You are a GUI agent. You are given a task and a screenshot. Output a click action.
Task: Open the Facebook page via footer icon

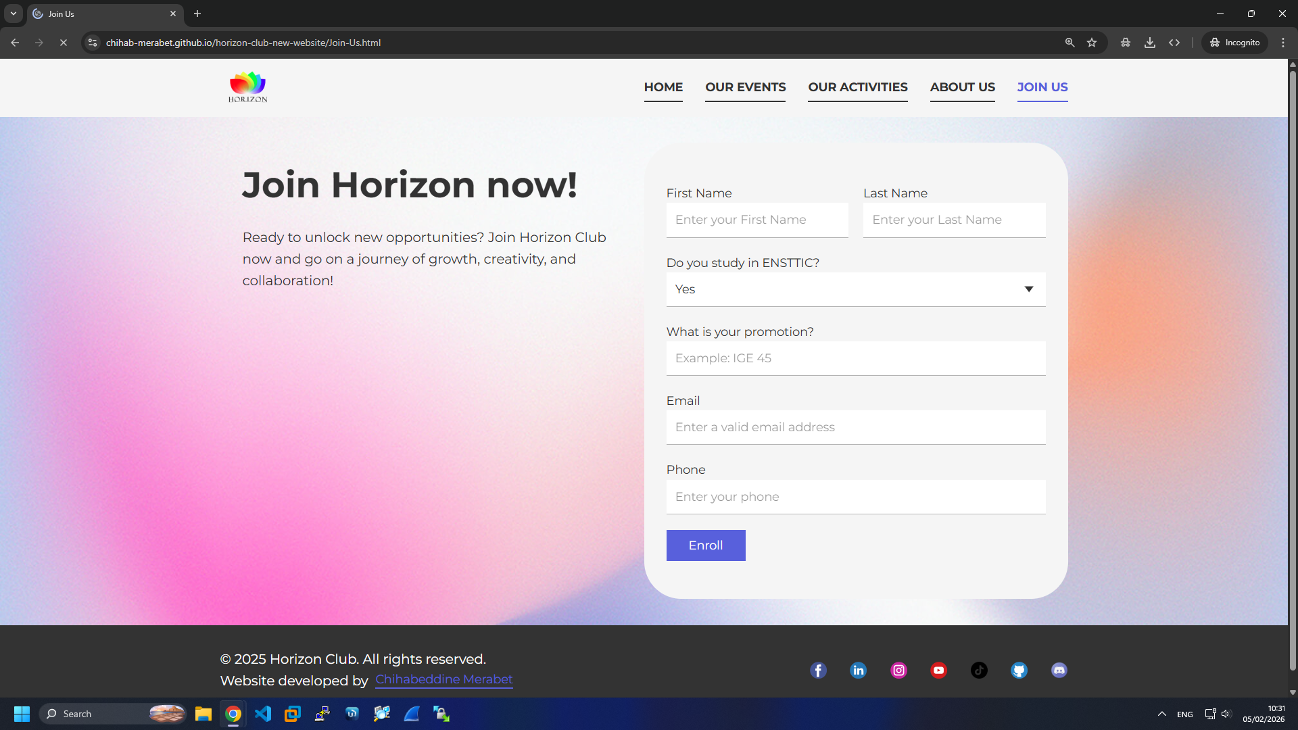tap(818, 670)
